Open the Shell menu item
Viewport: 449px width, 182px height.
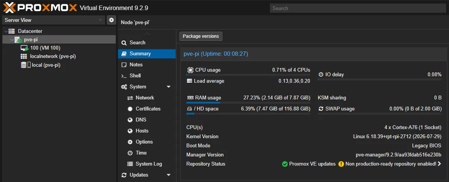[x=147, y=76]
